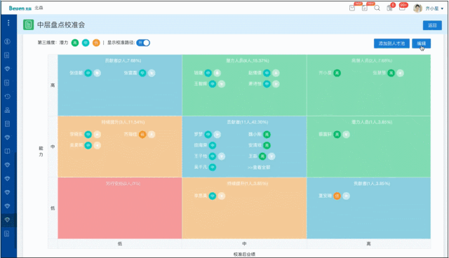The width and height of the screenshot is (449, 258).
Task: Open the three-dot sidebar menu
Action: [8, 23]
